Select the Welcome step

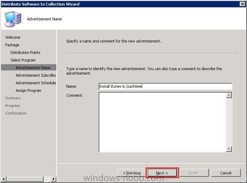click(x=13, y=37)
